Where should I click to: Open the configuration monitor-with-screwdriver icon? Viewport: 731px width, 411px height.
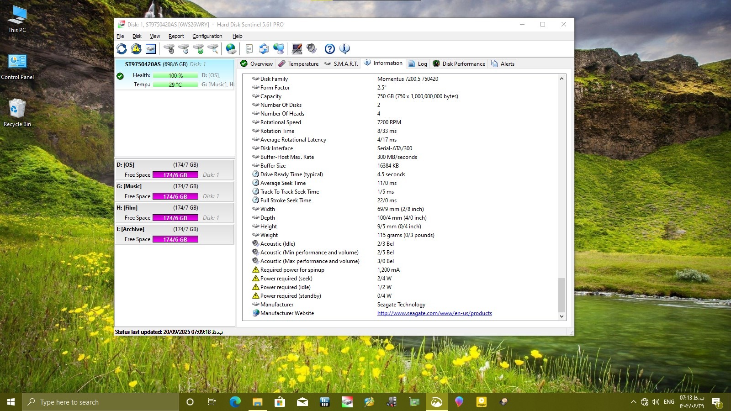[297, 49]
